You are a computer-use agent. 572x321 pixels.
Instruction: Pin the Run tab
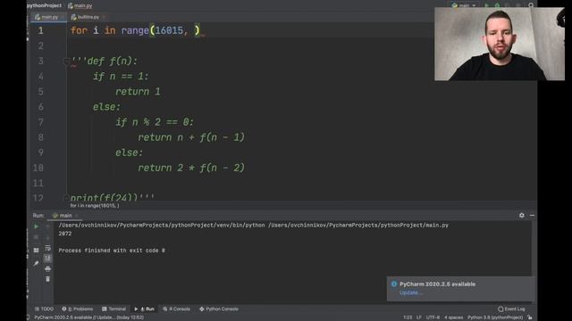[36, 263]
